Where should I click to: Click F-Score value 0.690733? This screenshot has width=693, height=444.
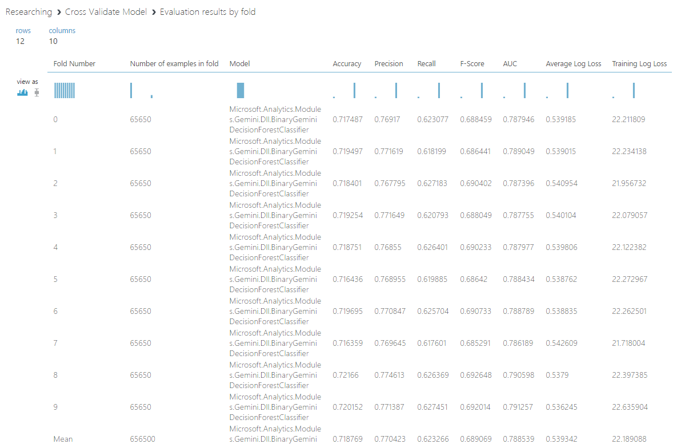point(475,311)
